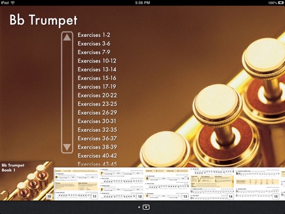Open Bb Trumpet Book 1 cover thumbnail
This screenshot has height=214, width=285.
point(27,181)
